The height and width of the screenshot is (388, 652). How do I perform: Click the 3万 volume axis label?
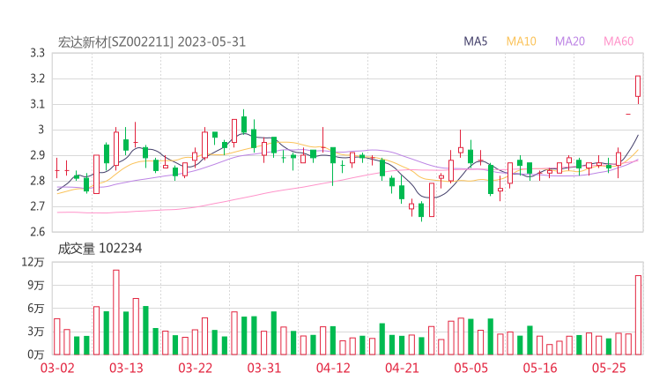[x=36, y=332]
